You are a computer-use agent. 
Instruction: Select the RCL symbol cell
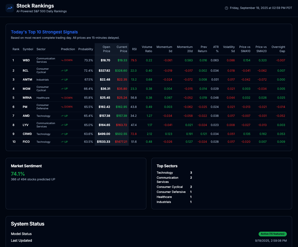(x=25, y=71)
